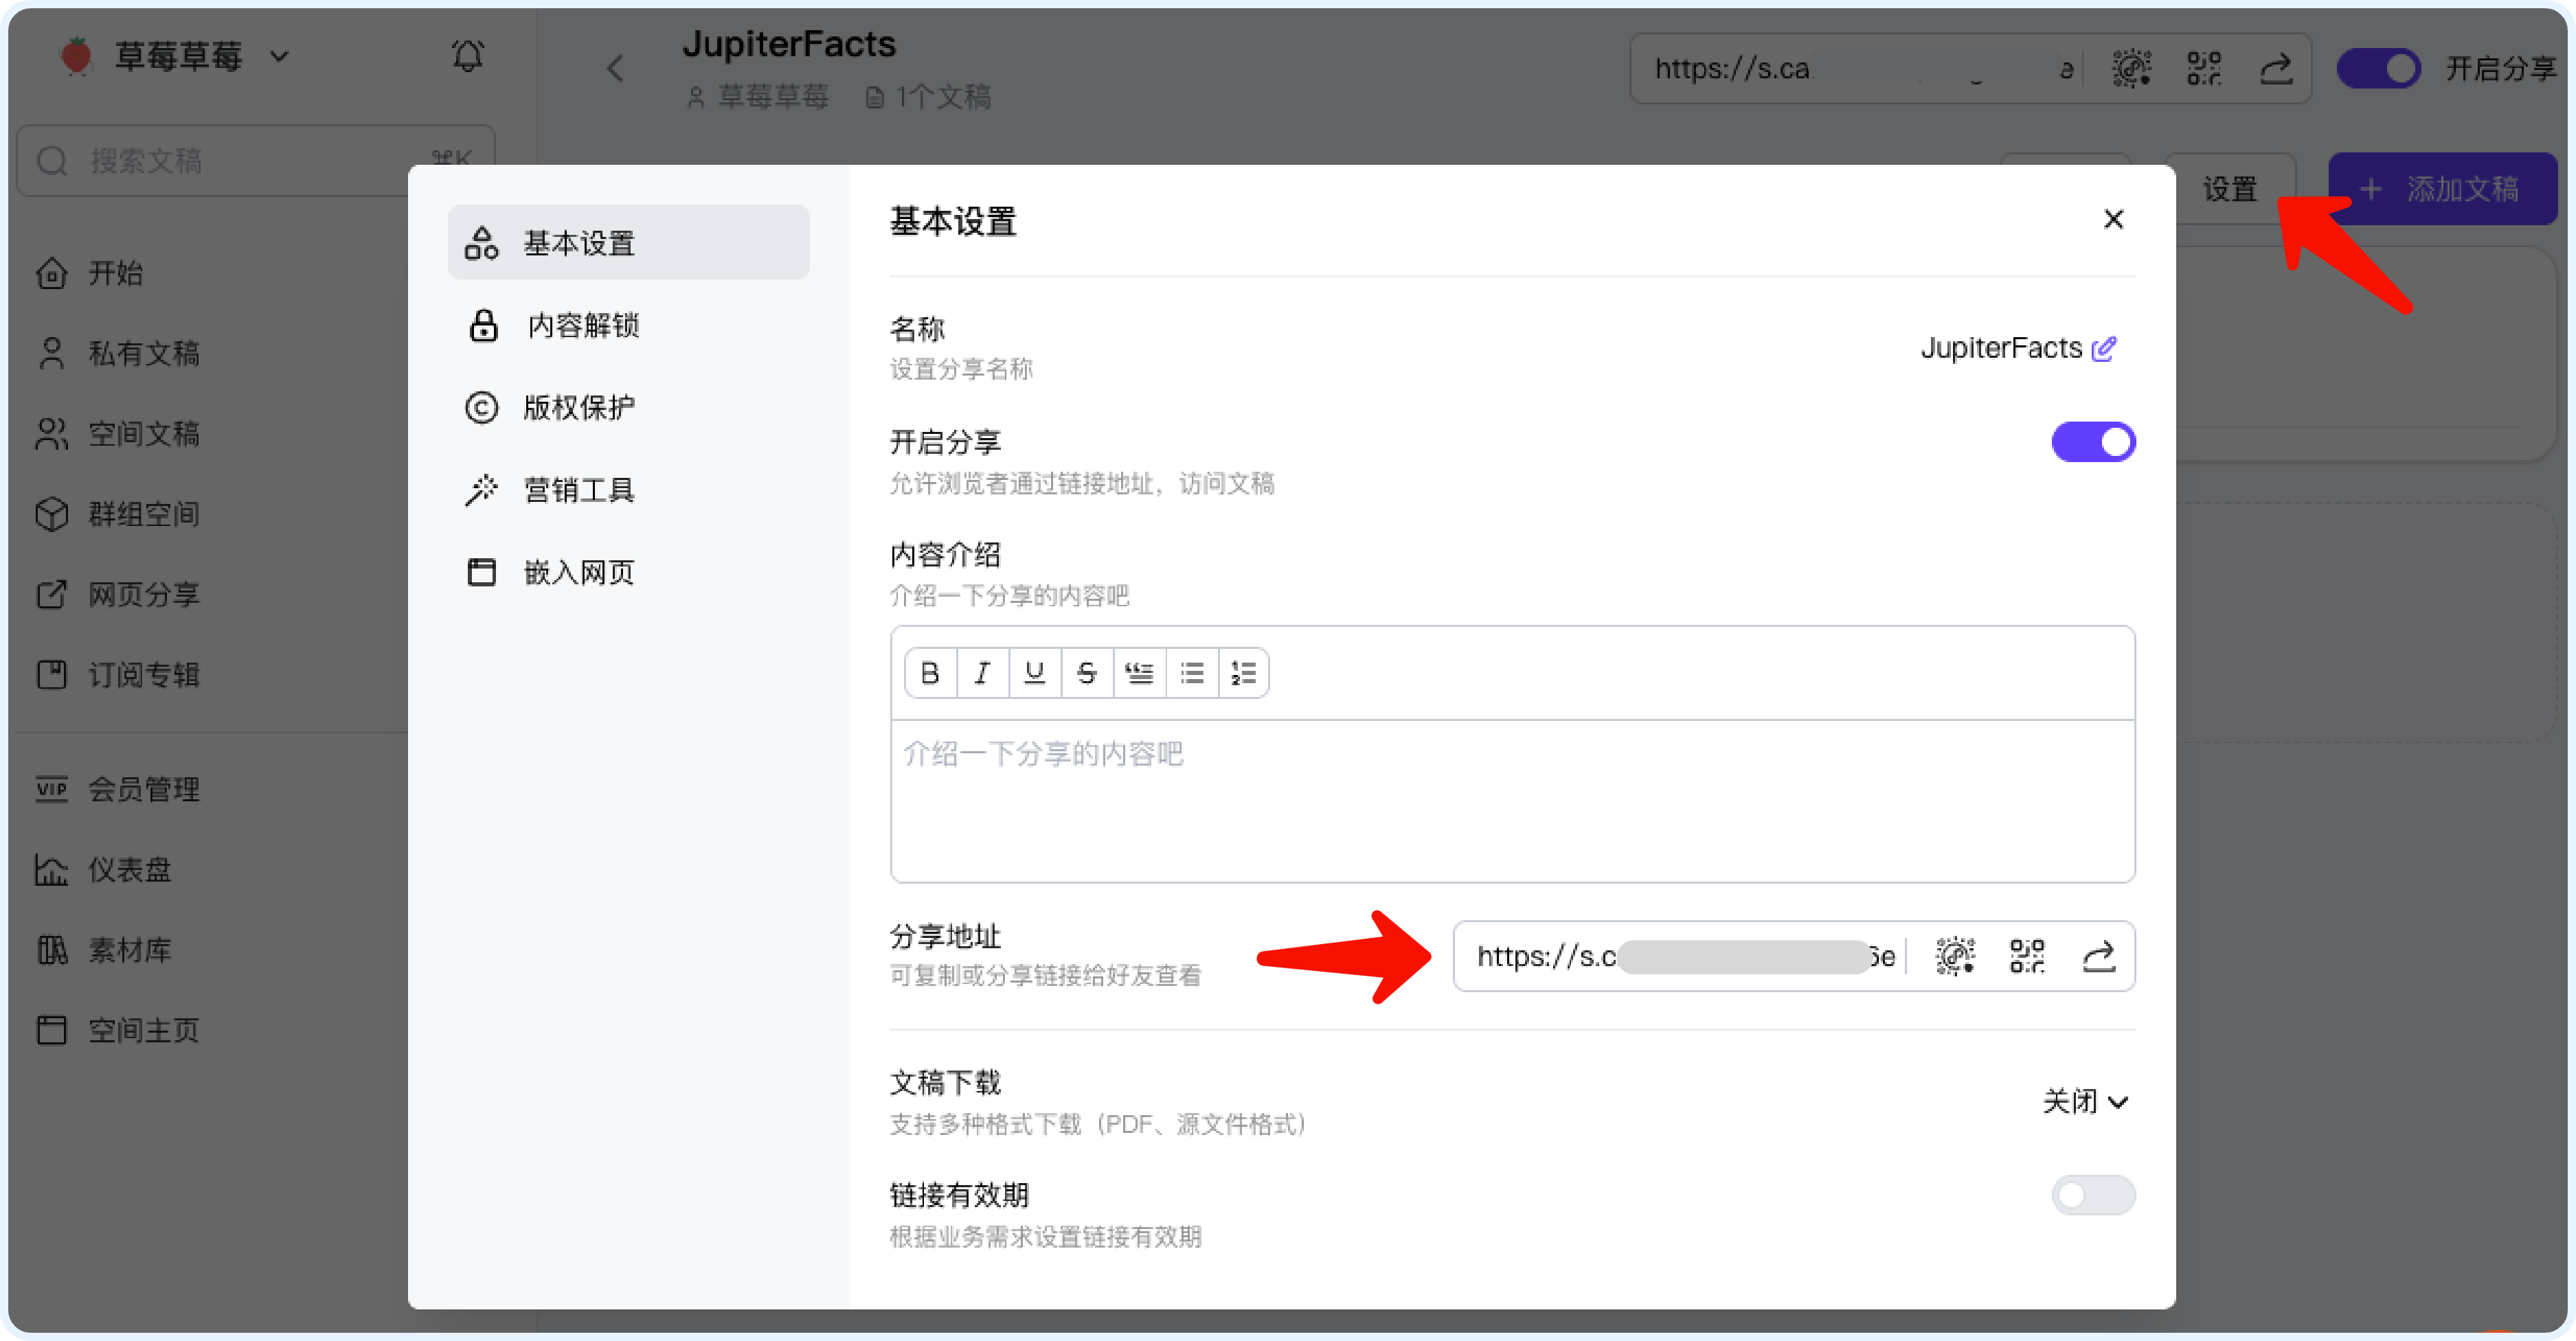Switch to 内容解锁 settings tab
The width and height of the screenshot is (2576, 1341).
(x=582, y=325)
